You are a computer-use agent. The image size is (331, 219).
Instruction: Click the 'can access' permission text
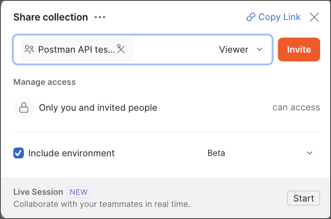(296, 107)
